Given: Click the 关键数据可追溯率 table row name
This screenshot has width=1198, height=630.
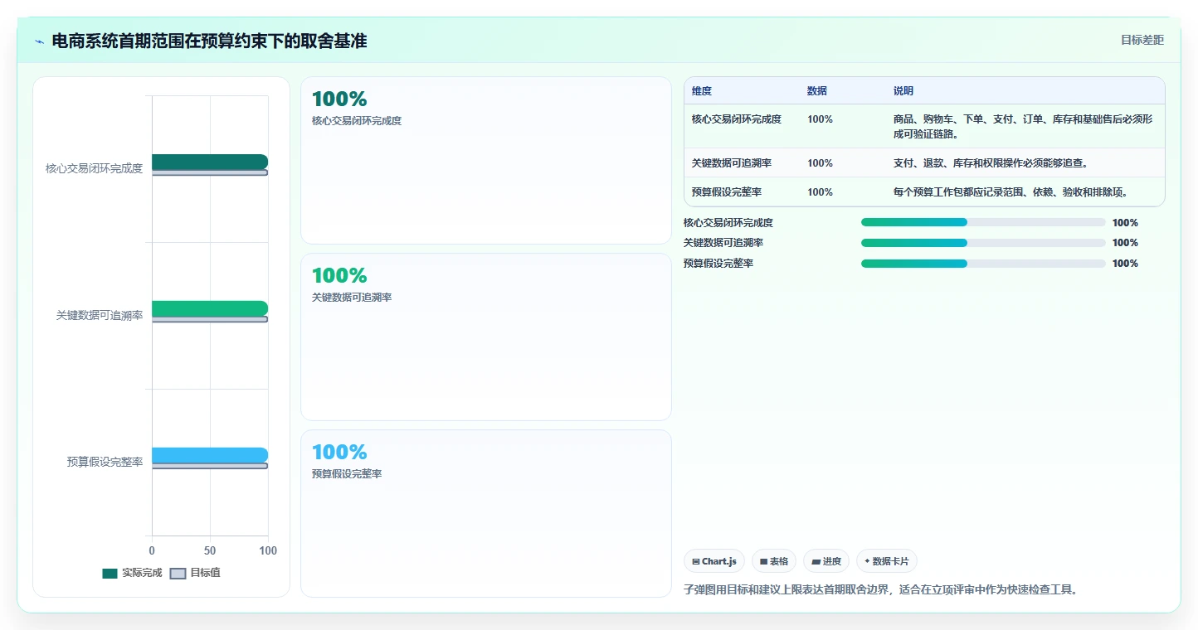Looking at the screenshot, I should point(732,163).
